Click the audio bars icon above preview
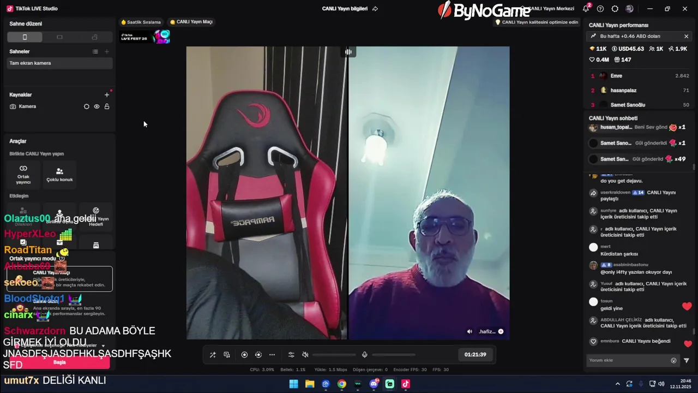Screen dimensions: 698x393 pos(348,52)
